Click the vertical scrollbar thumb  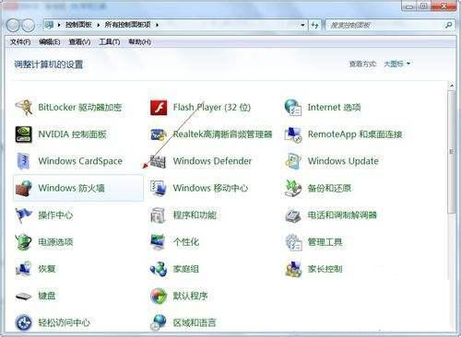pyautogui.click(x=452, y=152)
